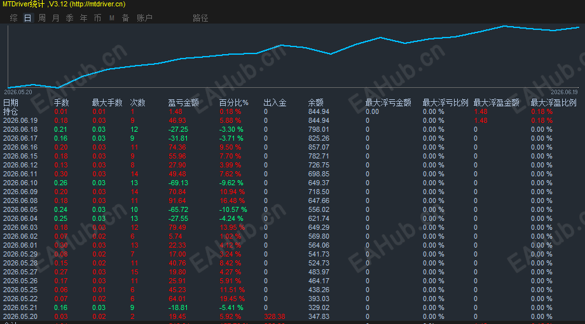Select the 日 daily statistics tab
The width and height of the screenshot is (585, 324).
point(27,18)
